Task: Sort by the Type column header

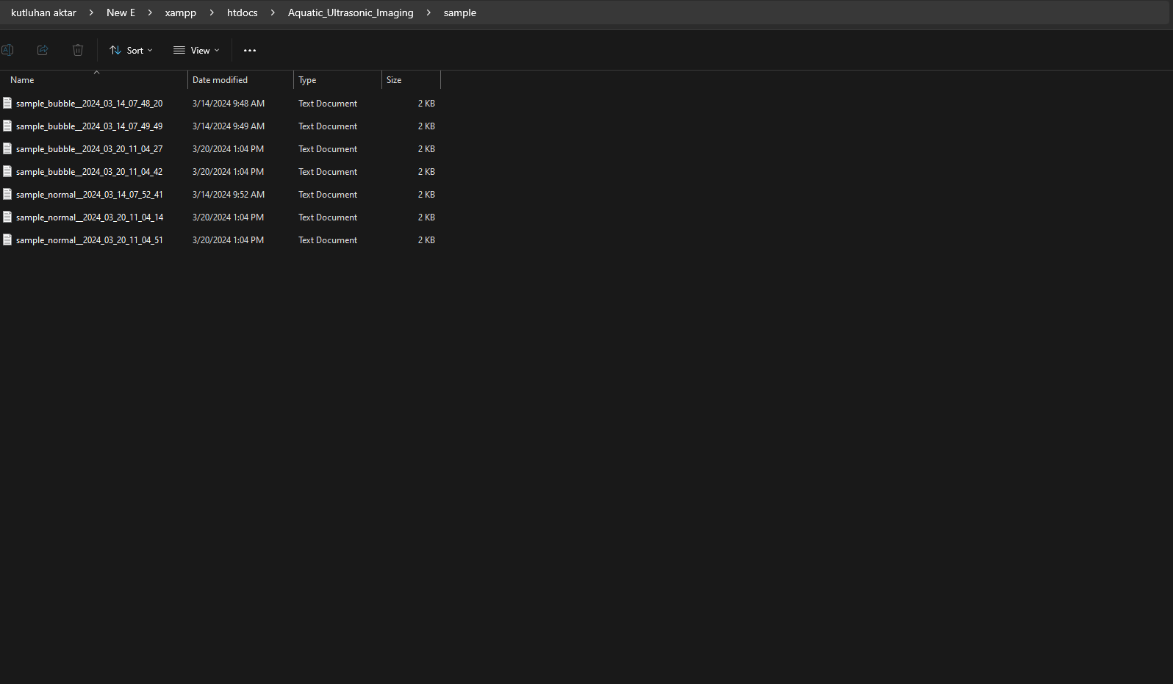Action: coord(337,79)
